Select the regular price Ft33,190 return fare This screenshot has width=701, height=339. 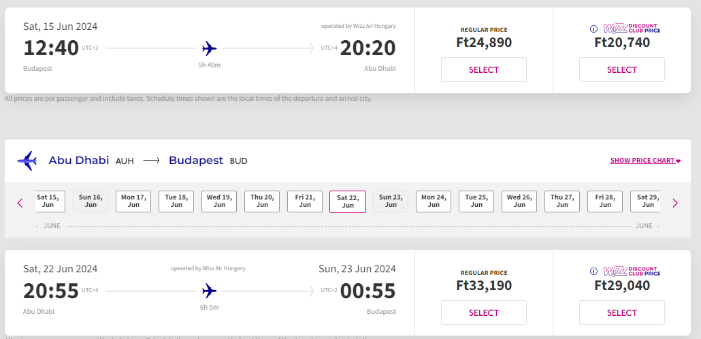[484, 312]
